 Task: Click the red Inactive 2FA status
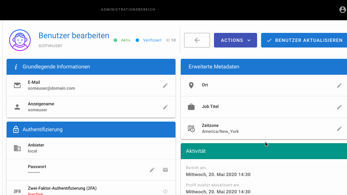pos(35,194)
